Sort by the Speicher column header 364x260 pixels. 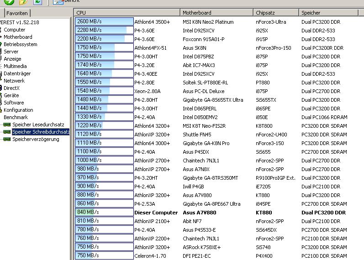pyautogui.click(x=328, y=13)
